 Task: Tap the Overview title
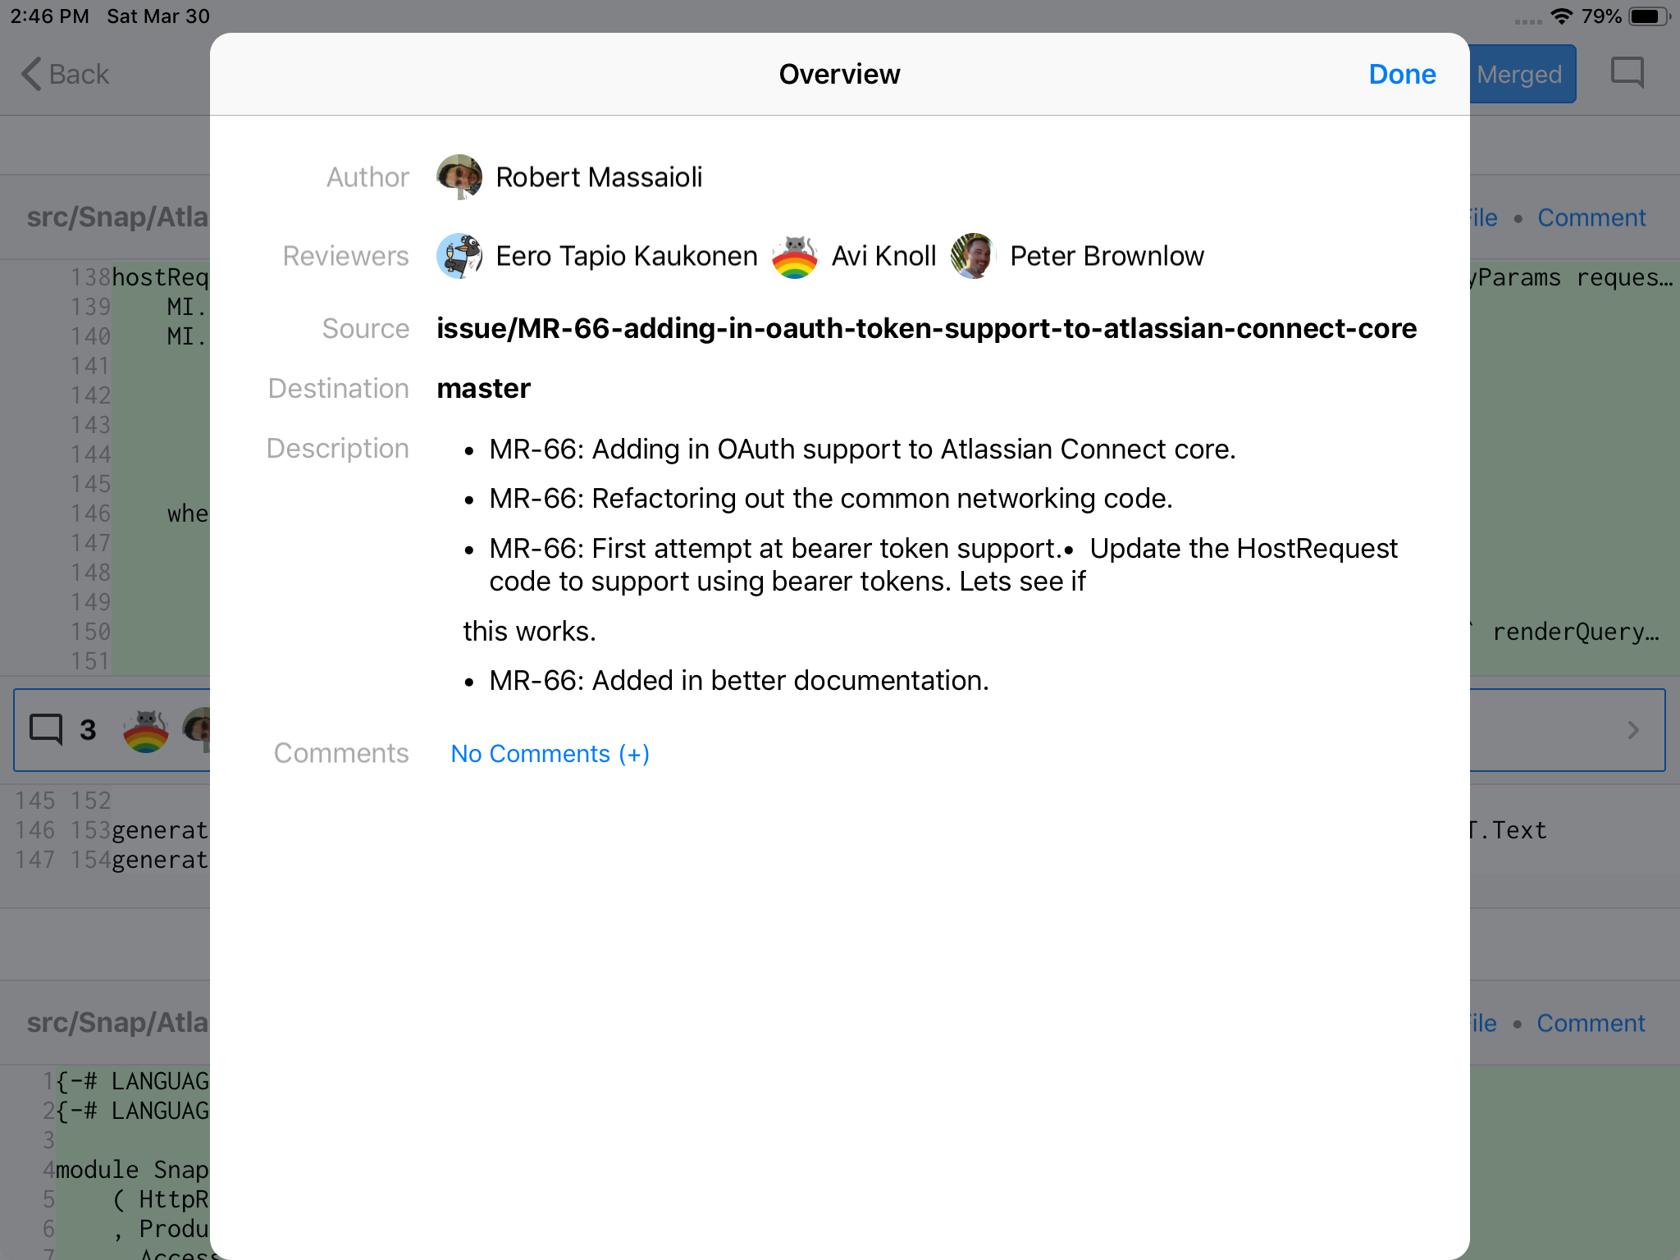coord(839,74)
